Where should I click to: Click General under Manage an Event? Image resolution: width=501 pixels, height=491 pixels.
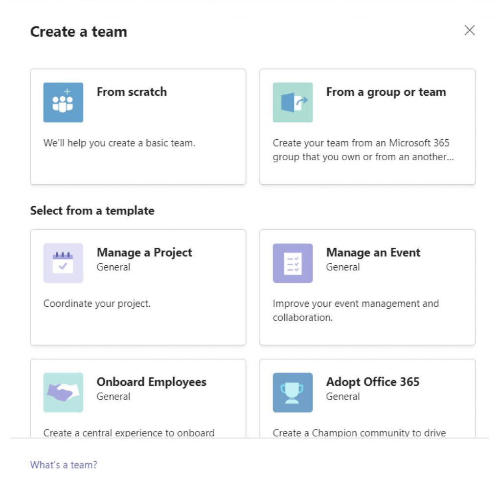(342, 267)
